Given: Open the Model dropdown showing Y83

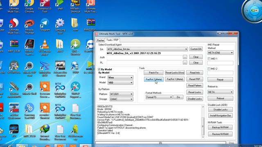Looking at the screenshot, I should tap(120, 82).
